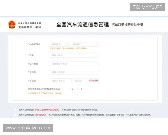Focus the 证件号 ID number field
Screen dimensions: 168x135
pos(74,72)
